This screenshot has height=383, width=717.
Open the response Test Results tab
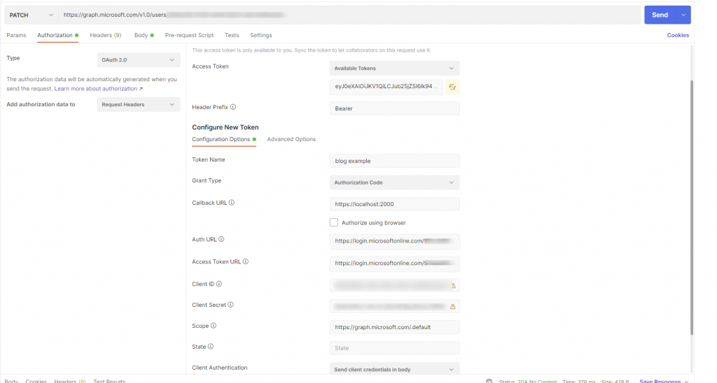click(x=109, y=381)
